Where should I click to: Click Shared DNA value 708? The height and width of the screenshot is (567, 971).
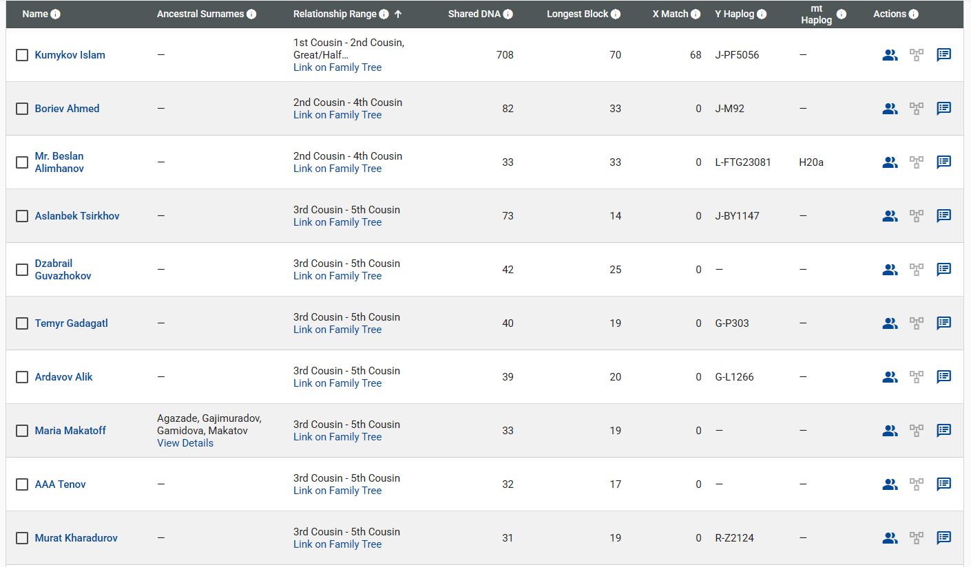505,55
